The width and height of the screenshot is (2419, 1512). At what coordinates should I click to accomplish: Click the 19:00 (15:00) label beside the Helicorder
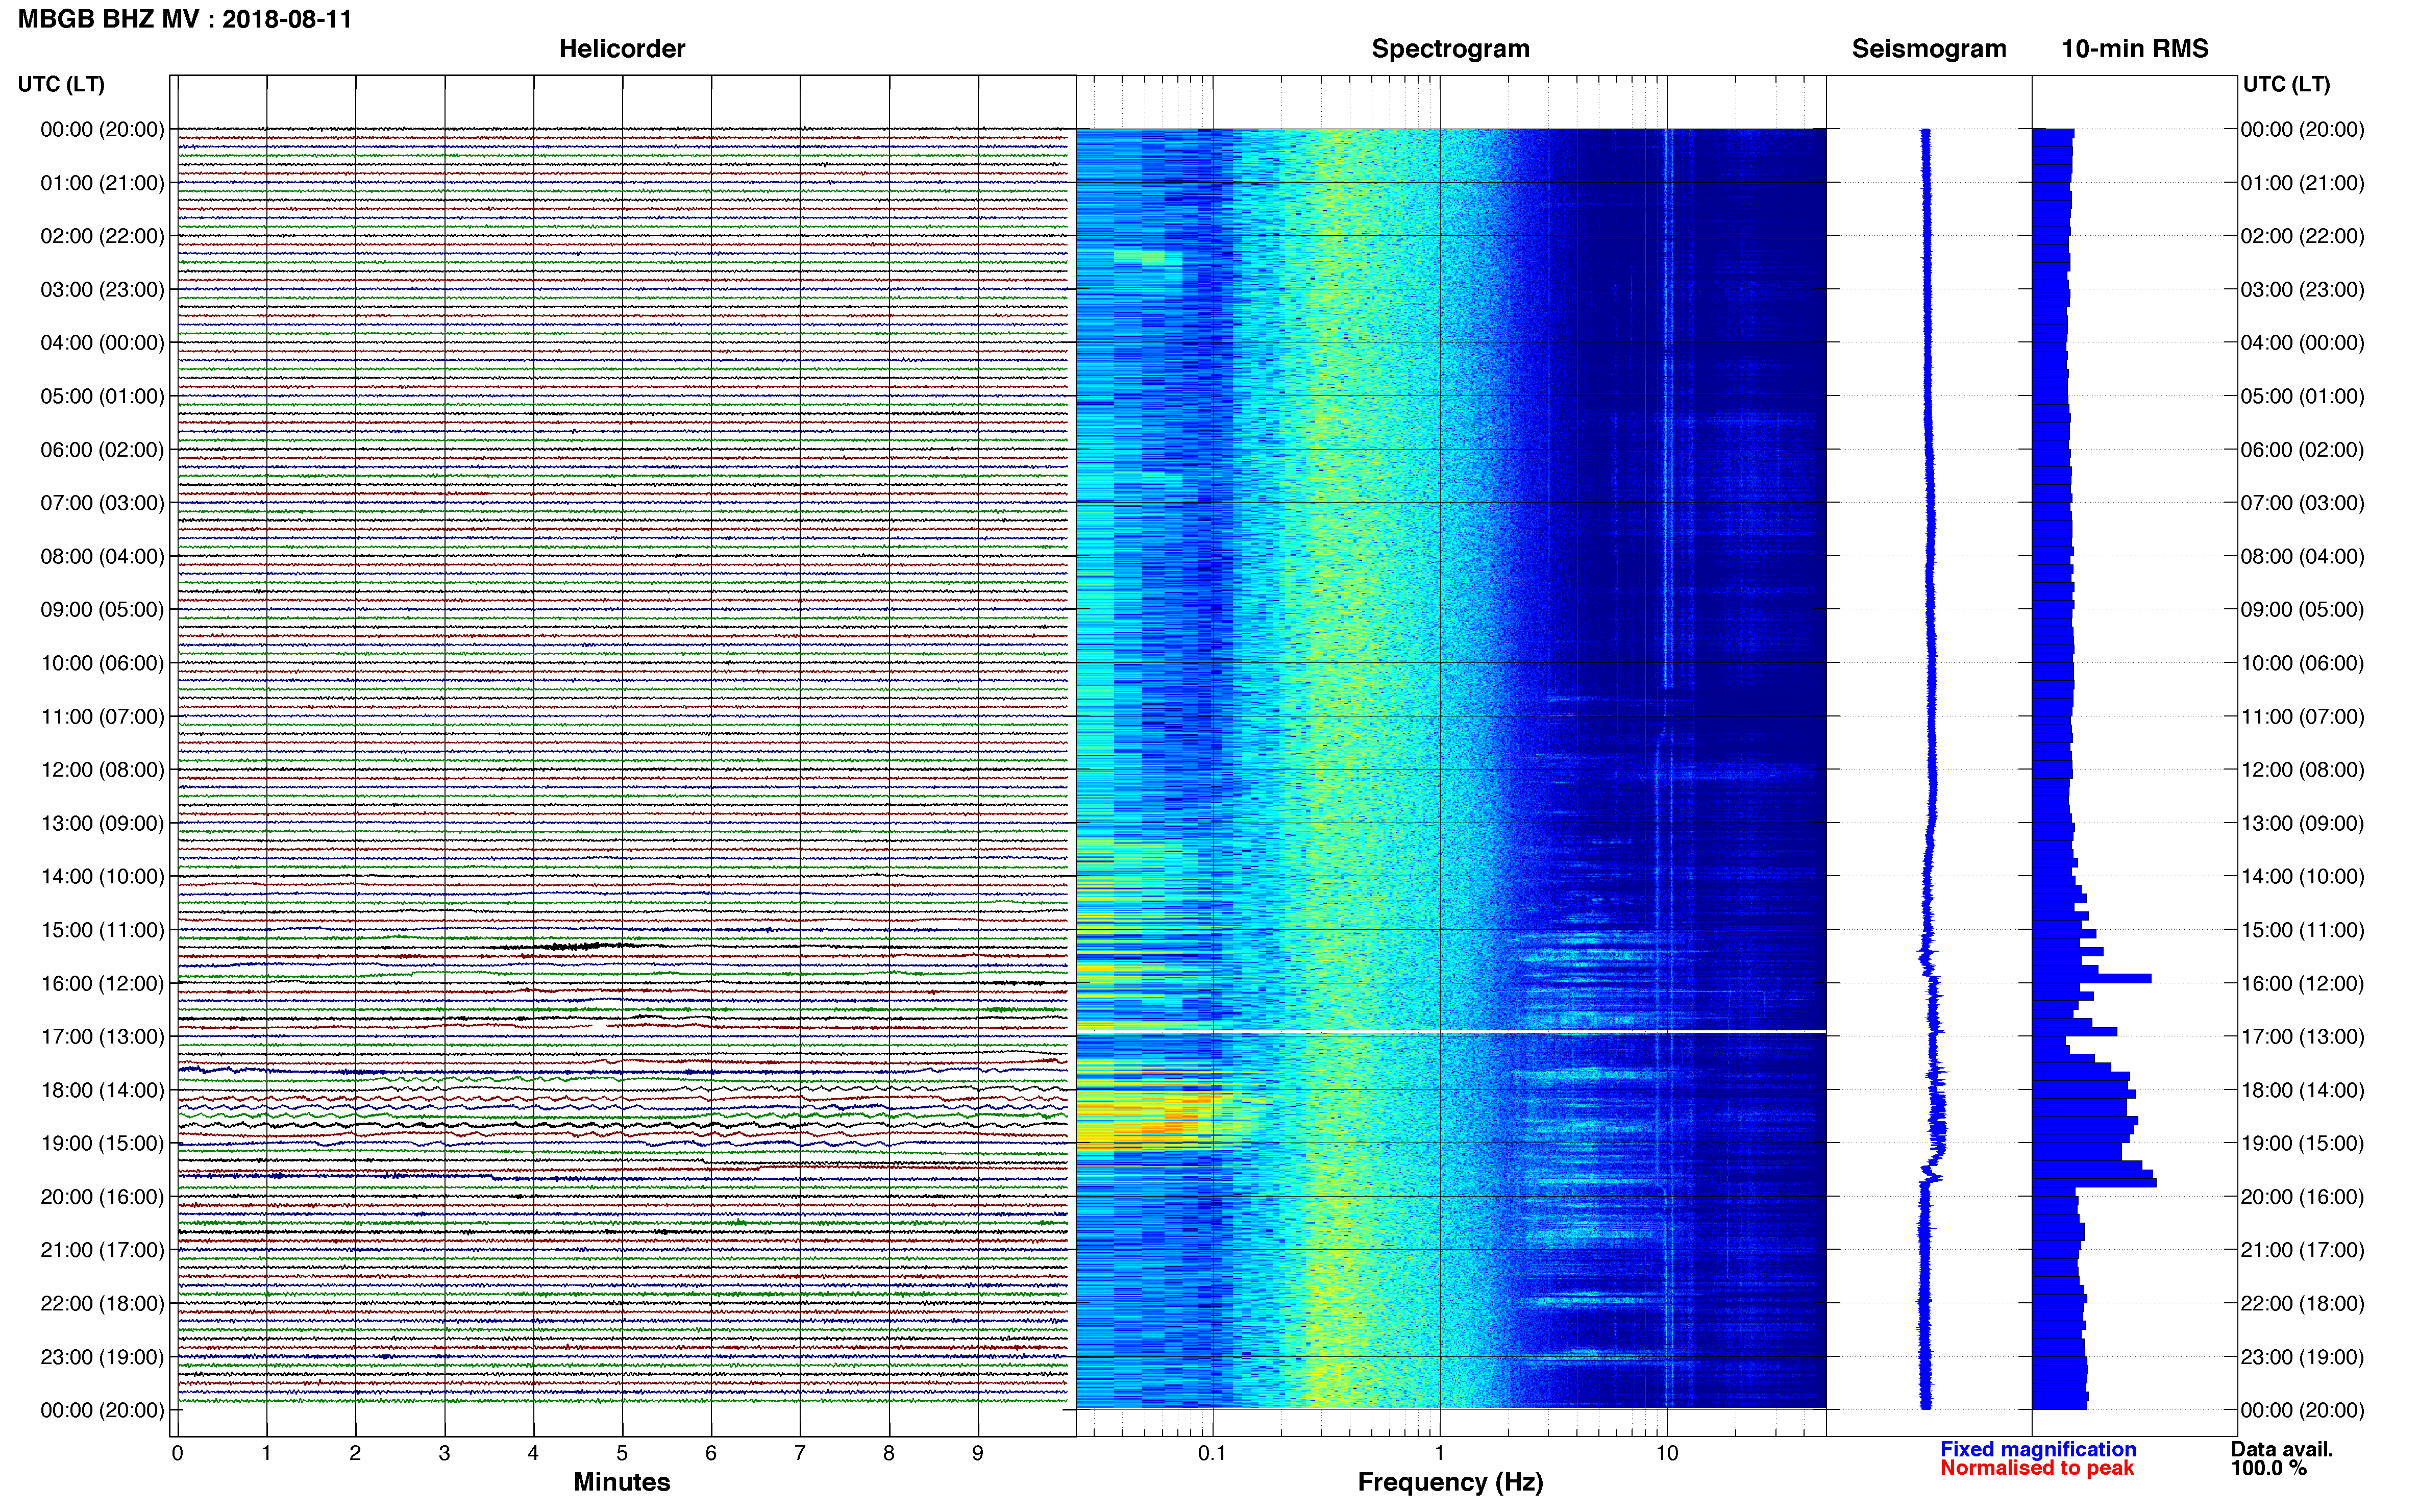(x=102, y=1143)
